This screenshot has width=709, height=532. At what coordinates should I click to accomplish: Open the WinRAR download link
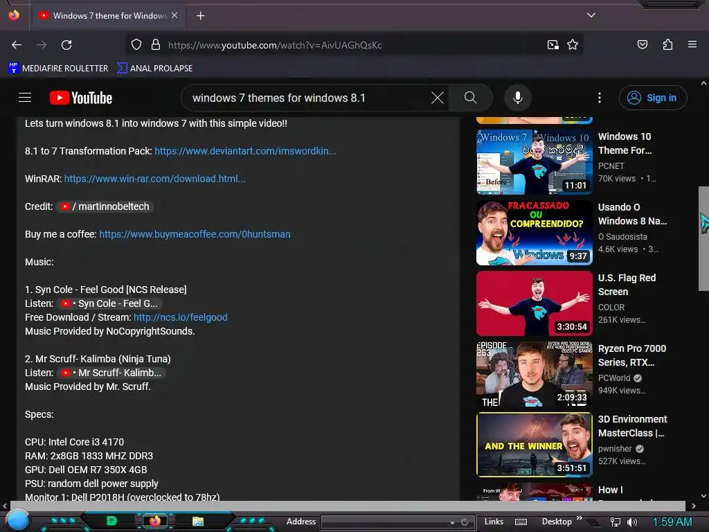point(154,179)
